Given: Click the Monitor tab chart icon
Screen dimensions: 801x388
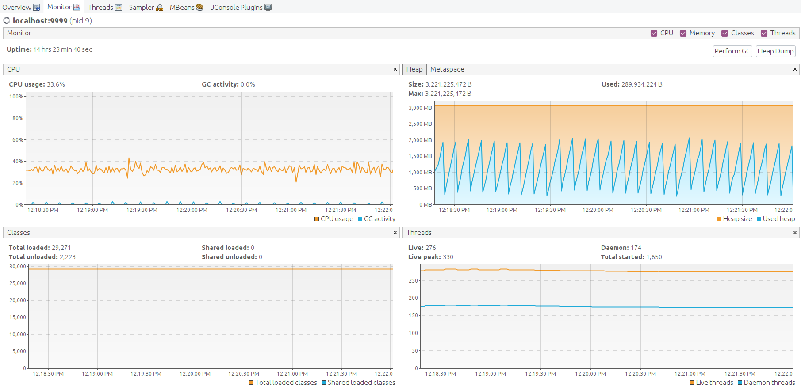Looking at the screenshot, I should point(77,7).
